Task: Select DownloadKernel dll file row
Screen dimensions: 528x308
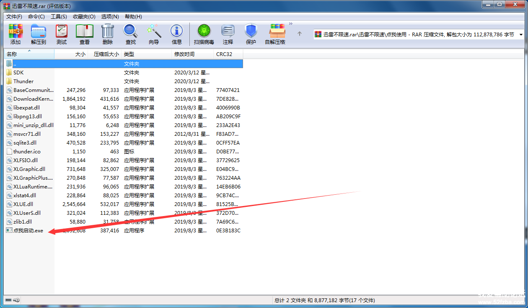Action: pyautogui.click(x=124, y=99)
